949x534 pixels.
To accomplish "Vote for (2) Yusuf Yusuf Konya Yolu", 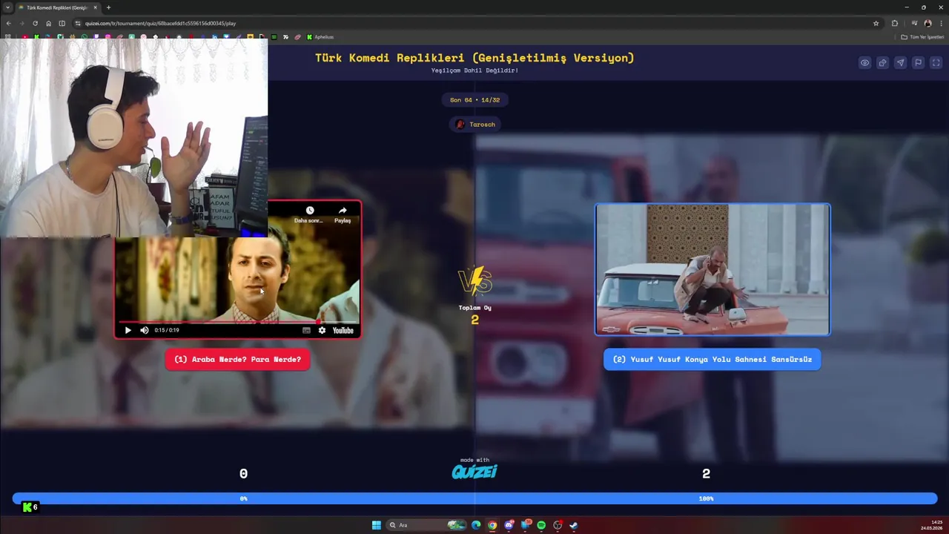I will 712,360.
